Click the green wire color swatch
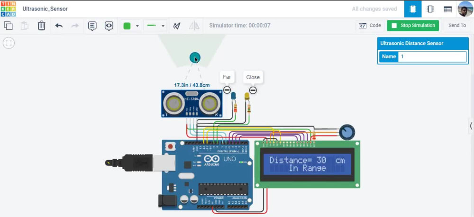474x217 pixels. point(127,26)
